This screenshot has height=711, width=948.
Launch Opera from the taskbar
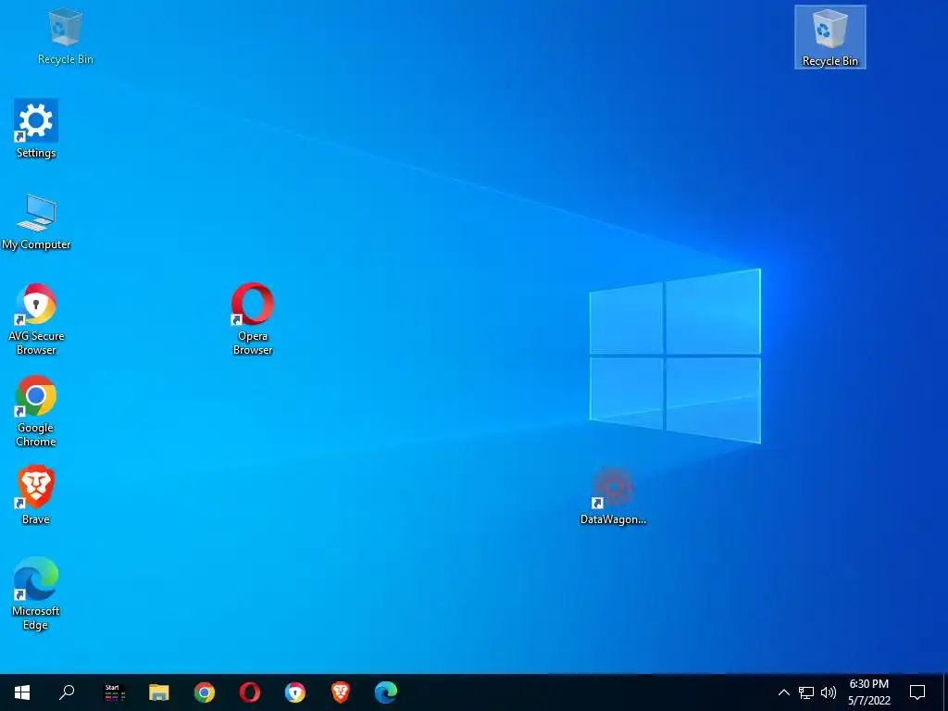pyautogui.click(x=250, y=692)
